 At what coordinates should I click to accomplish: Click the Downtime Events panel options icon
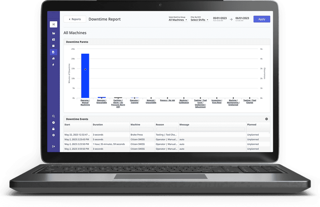(x=266, y=119)
